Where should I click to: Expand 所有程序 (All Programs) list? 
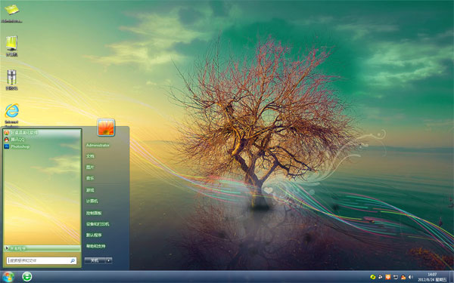[x=42, y=248]
